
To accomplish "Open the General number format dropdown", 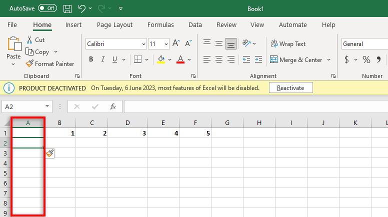I will pos(364,44).
